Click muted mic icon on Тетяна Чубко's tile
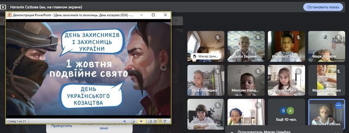The width and height of the screenshot is (349, 133). pos(298,71)
